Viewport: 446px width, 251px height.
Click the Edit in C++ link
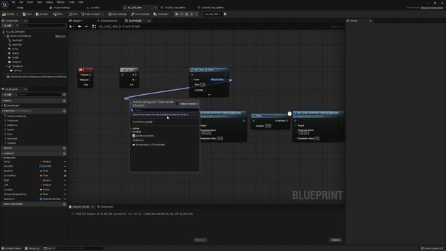pyautogui.click(x=61, y=36)
